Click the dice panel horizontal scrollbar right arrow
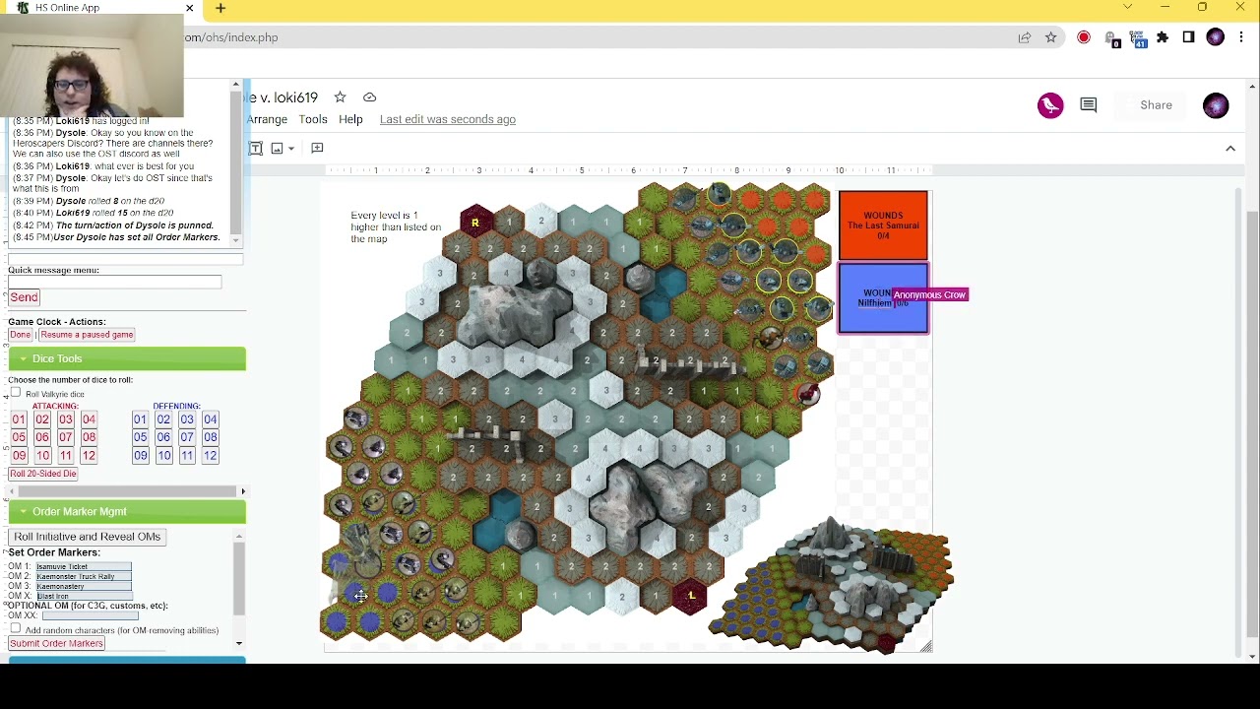 pyautogui.click(x=243, y=491)
